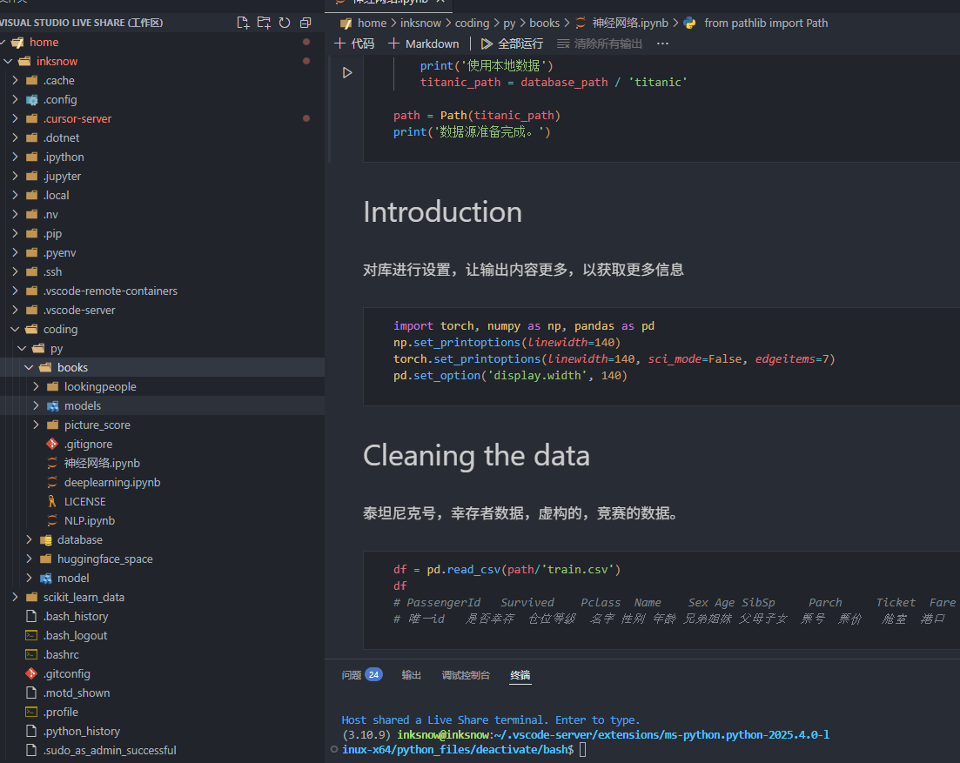This screenshot has width=960, height=763.
Task: Select the .vscode-remote-containers folder
Action: 162,291
